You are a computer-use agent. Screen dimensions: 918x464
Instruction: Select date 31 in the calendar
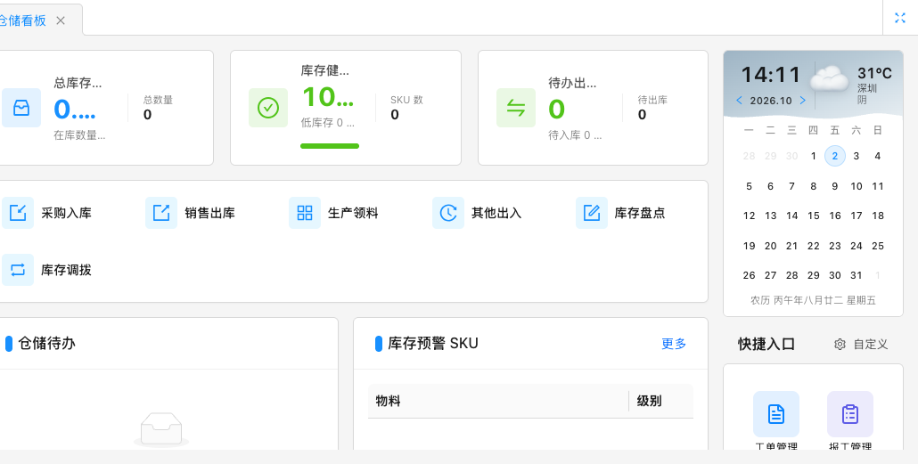click(856, 275)
